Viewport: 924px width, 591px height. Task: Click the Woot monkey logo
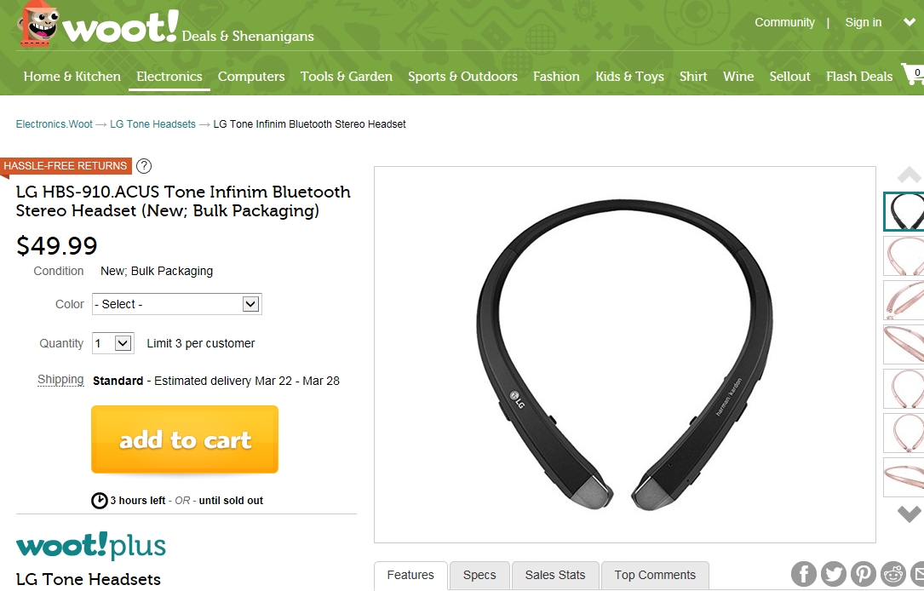coord(38,25)
